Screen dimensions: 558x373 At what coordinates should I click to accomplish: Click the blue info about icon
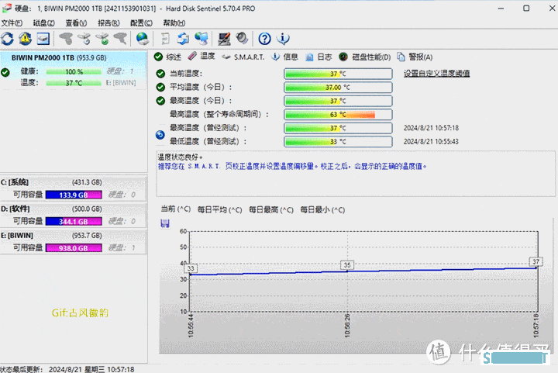283,39
